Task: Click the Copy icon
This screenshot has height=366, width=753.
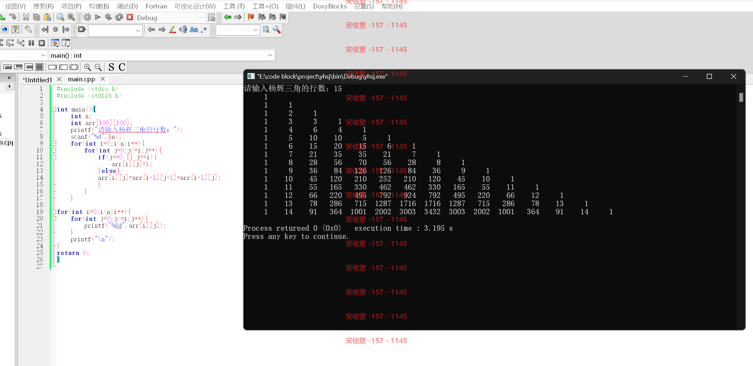Action: [37, 17]
